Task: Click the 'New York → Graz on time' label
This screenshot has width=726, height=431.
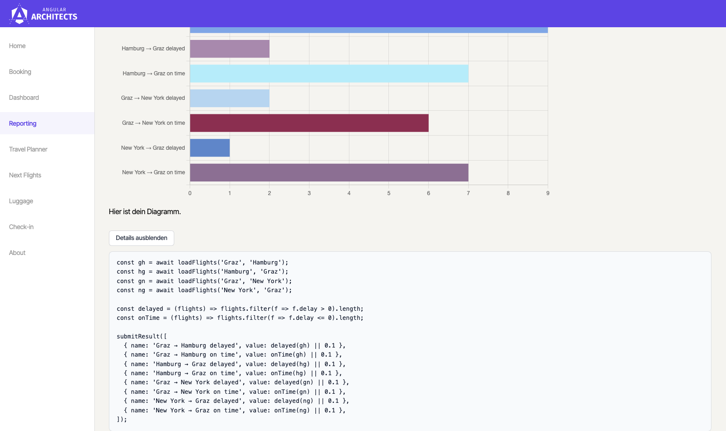Action: point(153,172)
